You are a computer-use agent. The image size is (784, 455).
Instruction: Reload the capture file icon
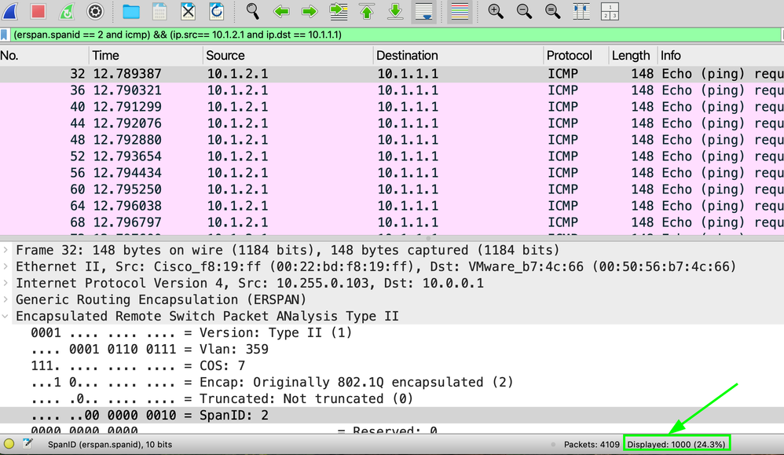point(217,11)
